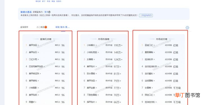Click the help icon beside 店铺蓝海力

[49, 12]
